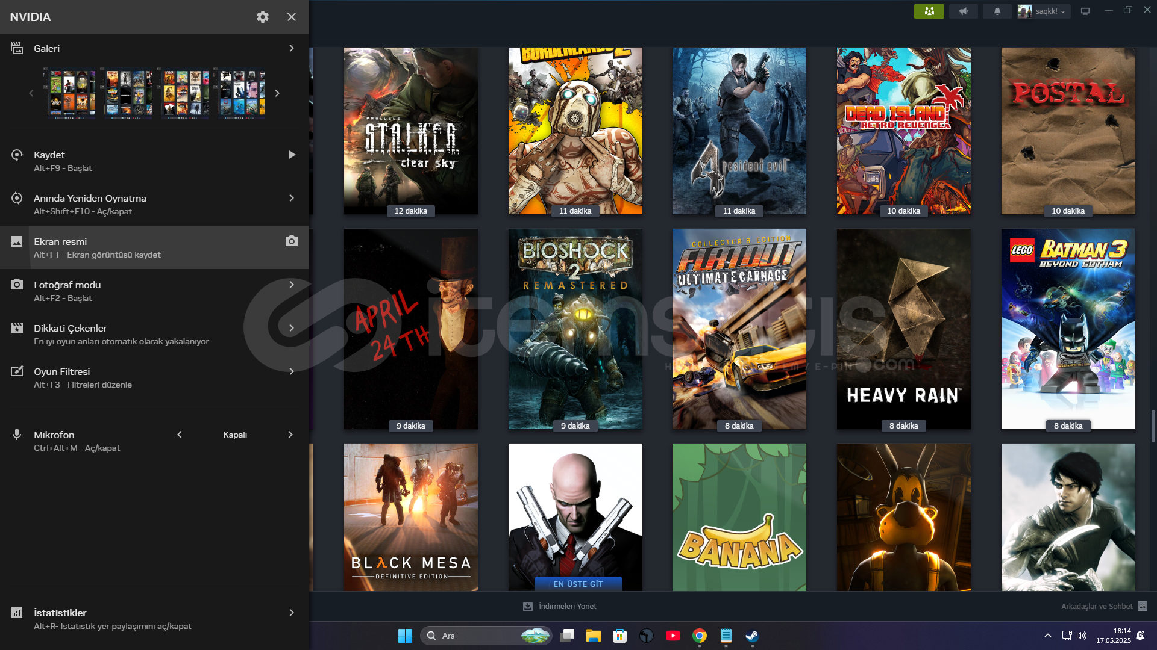Screen dimensions: 1157x650
Task: Open Steam announcements megaphone icon
Action: (964, 11)
